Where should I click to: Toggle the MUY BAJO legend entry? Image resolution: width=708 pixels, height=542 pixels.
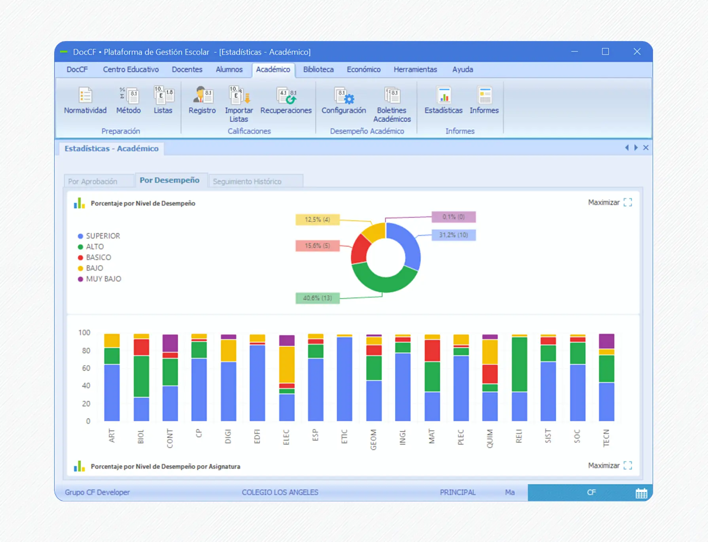tap(100, 279)
